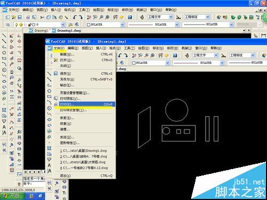The height and width of the screenshot is (200, 267).
Task: Click the blue Help question icon in back window
Action: pyautogui.click(x=130, y=17)
